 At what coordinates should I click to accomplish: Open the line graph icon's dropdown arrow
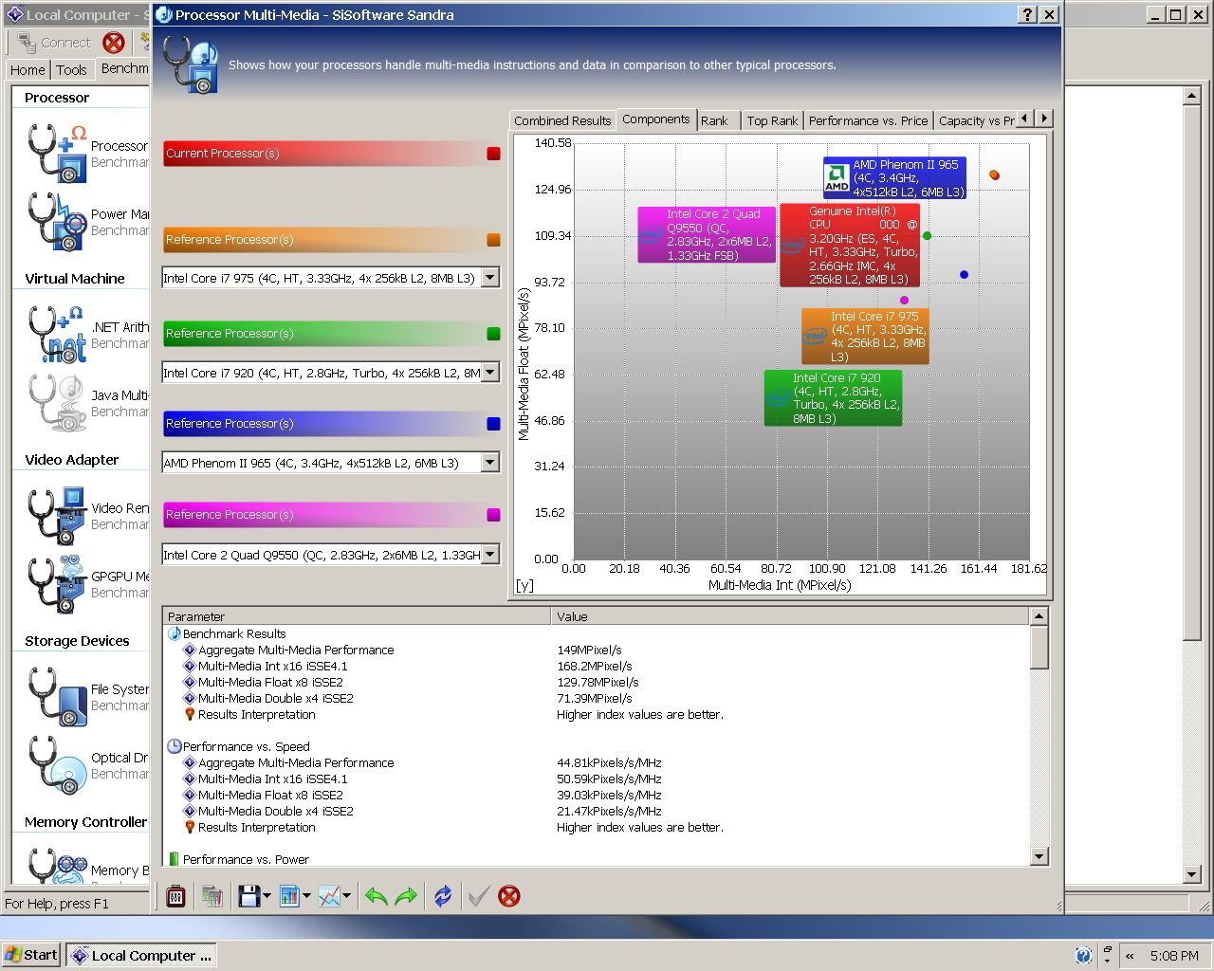[x=346, y=896]
